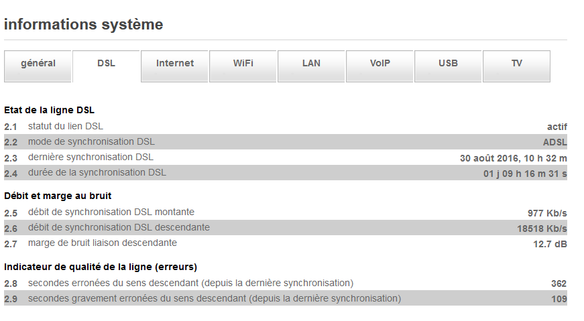Open the WiFi tab
Image resolution: width=584 pixels, height=321 pixels.
point(243,64)
